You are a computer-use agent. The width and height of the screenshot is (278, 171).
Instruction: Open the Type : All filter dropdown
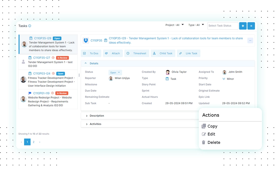(196, 25)
